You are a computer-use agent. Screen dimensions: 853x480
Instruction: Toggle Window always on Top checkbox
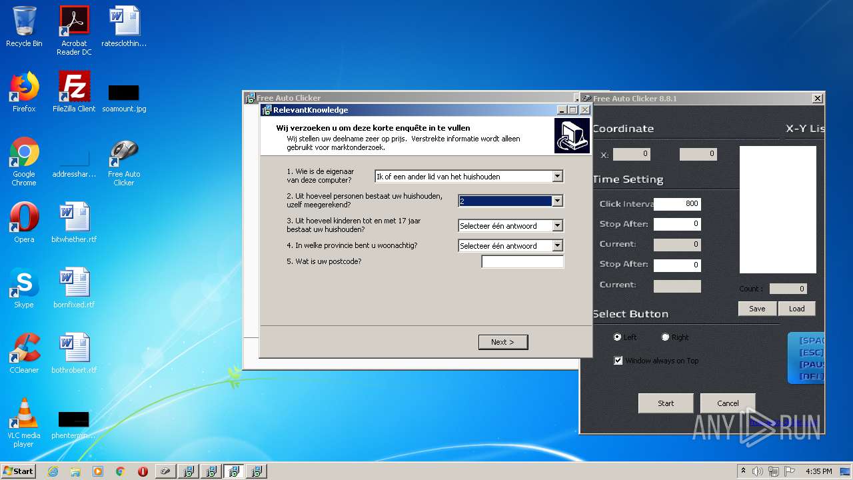[x=618, y=361]
